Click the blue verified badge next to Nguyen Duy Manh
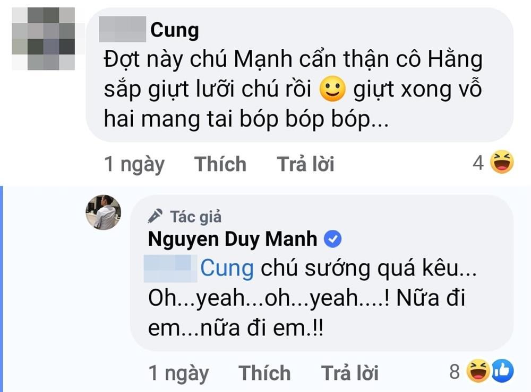The height and width of the screenshot is (392, 531). coord(333,238)
